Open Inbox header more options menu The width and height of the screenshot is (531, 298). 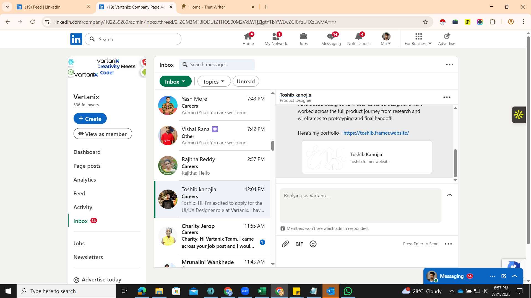point(450,65)
